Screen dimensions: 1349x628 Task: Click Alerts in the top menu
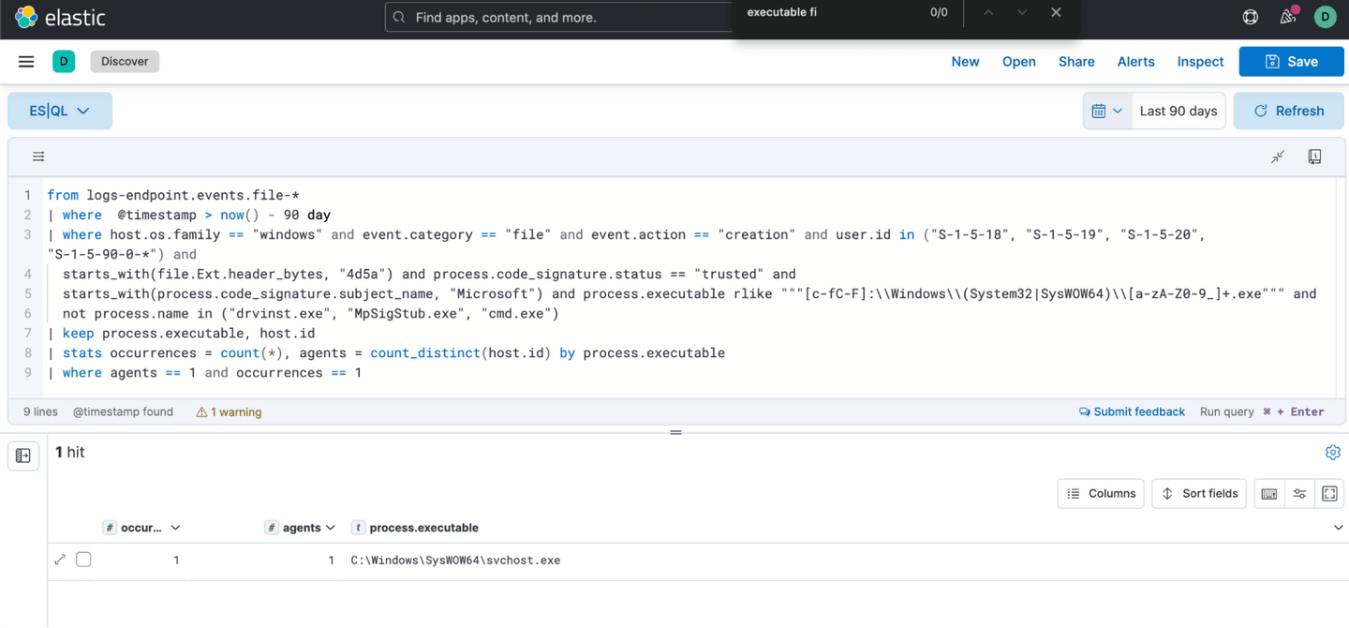pyautogui.click(x=1135, y=62)
